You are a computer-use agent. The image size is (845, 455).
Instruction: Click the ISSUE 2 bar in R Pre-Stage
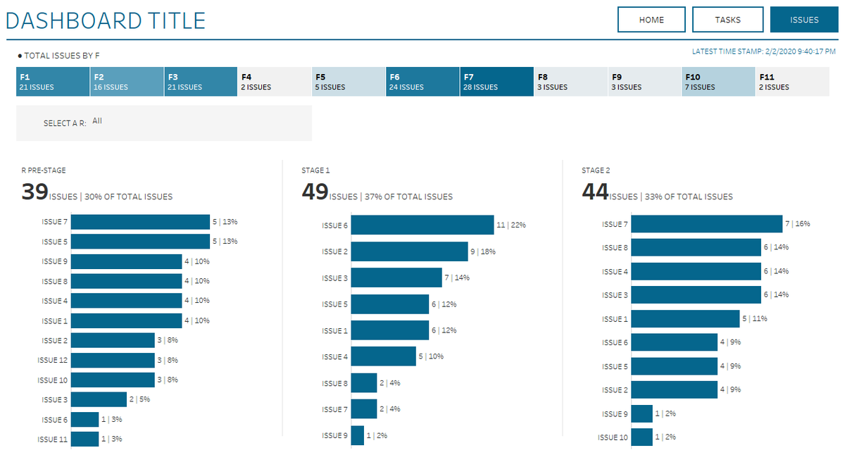click(x=113, y=340)
